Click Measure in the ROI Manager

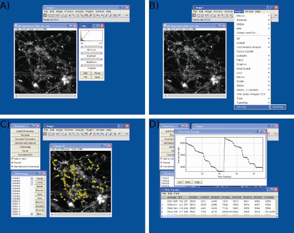pyautogui.click(x=40, y=202)
